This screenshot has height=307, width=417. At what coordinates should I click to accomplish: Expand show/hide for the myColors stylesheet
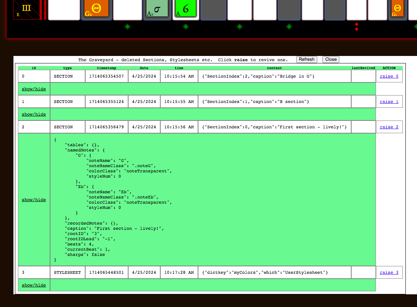click(34, 285)
